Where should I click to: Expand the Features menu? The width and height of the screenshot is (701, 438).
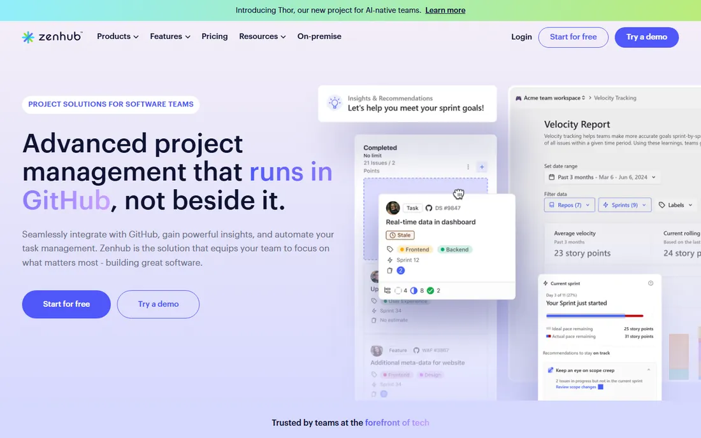[170, 37]
